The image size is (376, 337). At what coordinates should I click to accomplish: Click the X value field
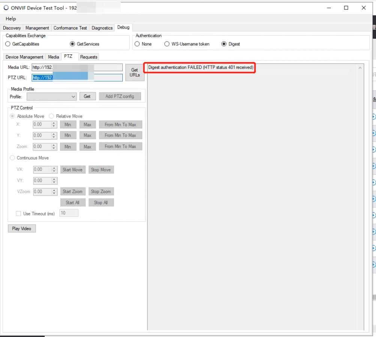[42, 124]
